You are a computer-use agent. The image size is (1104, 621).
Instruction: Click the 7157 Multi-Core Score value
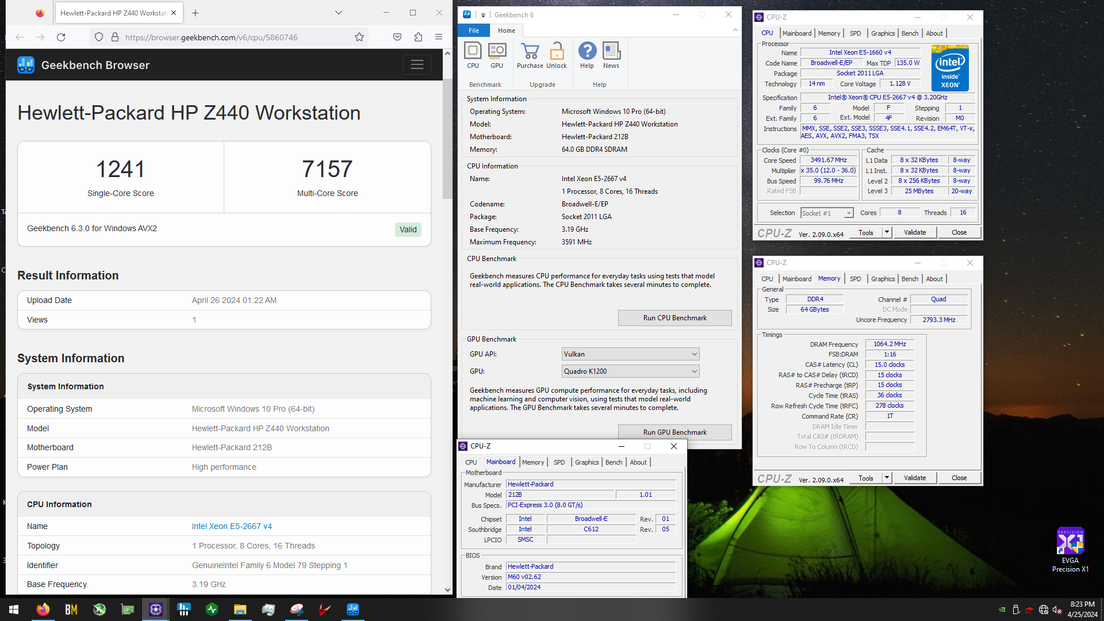click(x=327, y=169)
